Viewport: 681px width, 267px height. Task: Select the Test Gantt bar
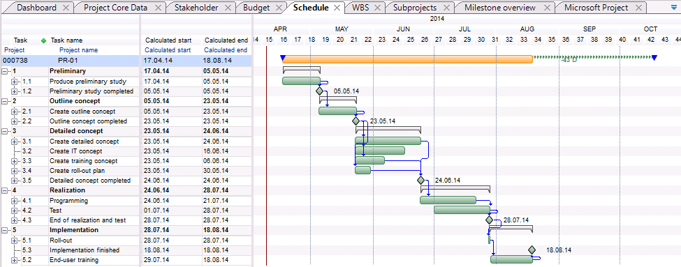point(462,210)
